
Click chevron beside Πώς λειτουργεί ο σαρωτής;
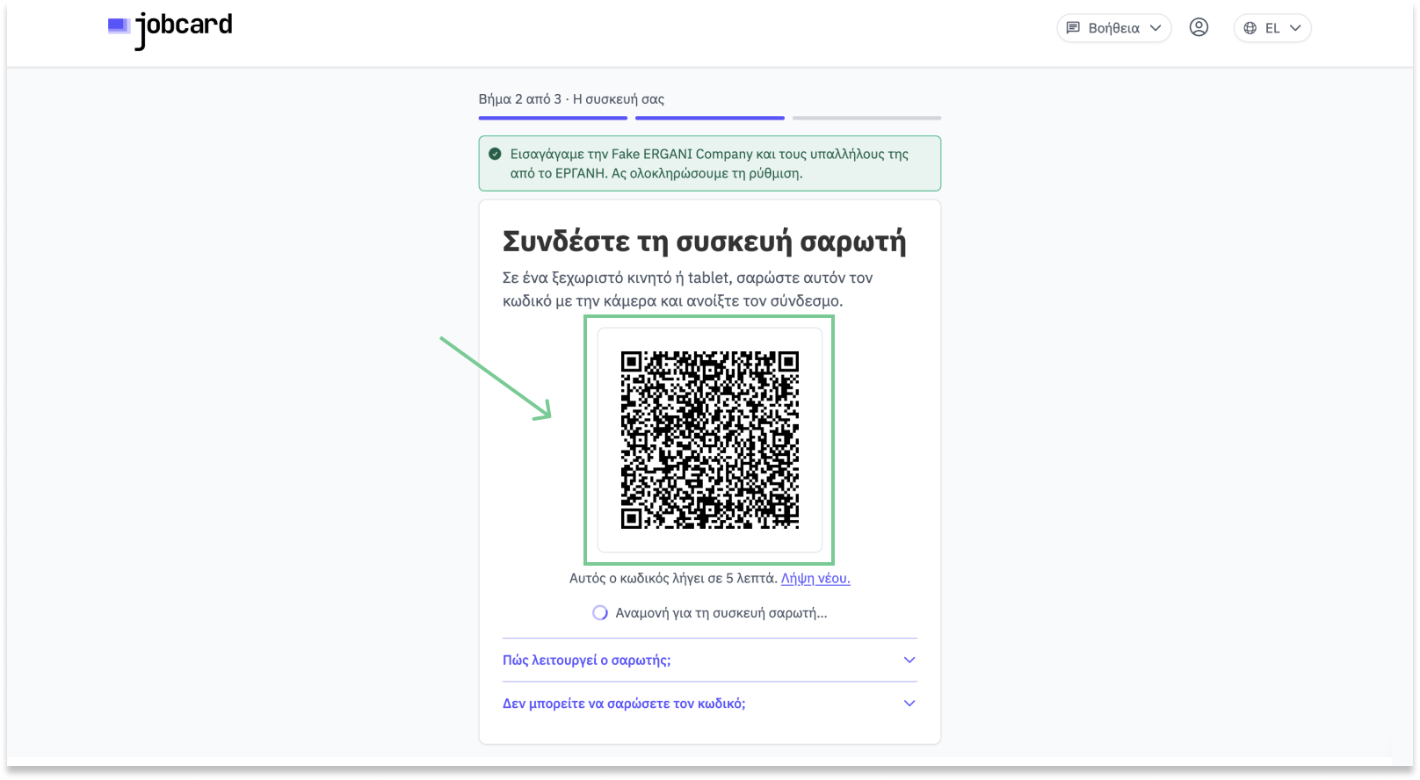(909, 660)
